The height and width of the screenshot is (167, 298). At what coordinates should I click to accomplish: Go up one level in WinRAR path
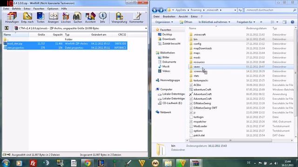(x=7, y=28)
